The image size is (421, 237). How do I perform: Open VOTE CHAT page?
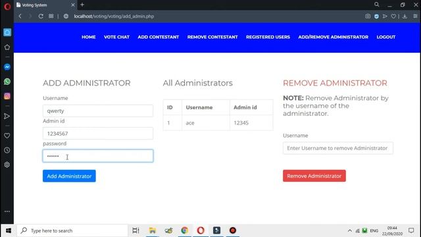[x=116, y=37]
